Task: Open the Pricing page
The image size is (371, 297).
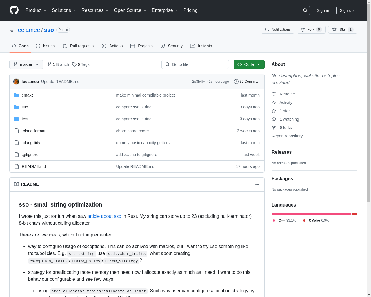Action: click(190, 10)
